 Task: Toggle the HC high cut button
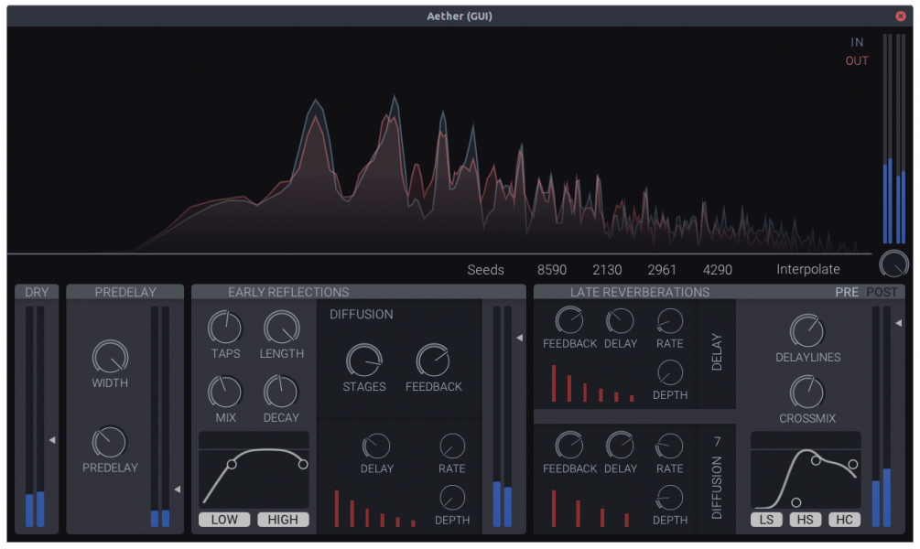pyautogui.click(x=844, y=520)
